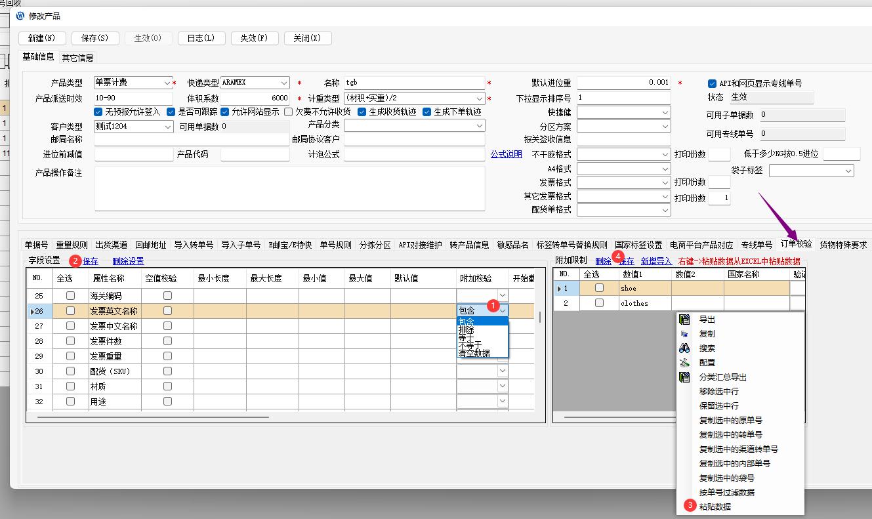Image resolution: width=872 pixels, height=519 pixels.
Task: Choose 不等于 from the 附加校验 list
Action: coord(470,344)
